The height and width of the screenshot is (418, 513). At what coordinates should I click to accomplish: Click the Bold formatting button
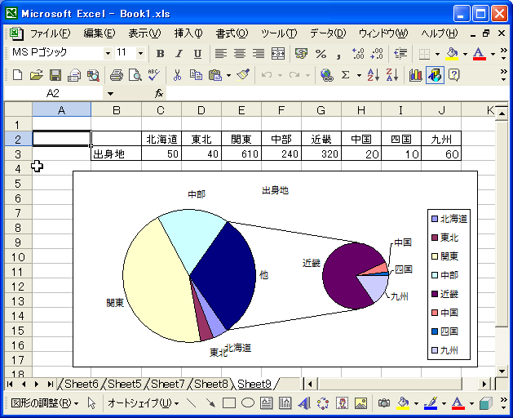[161, 53]
